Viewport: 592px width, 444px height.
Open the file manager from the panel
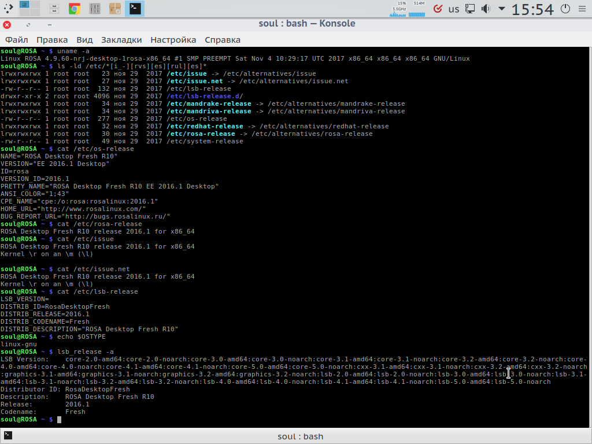pos(54,8)
